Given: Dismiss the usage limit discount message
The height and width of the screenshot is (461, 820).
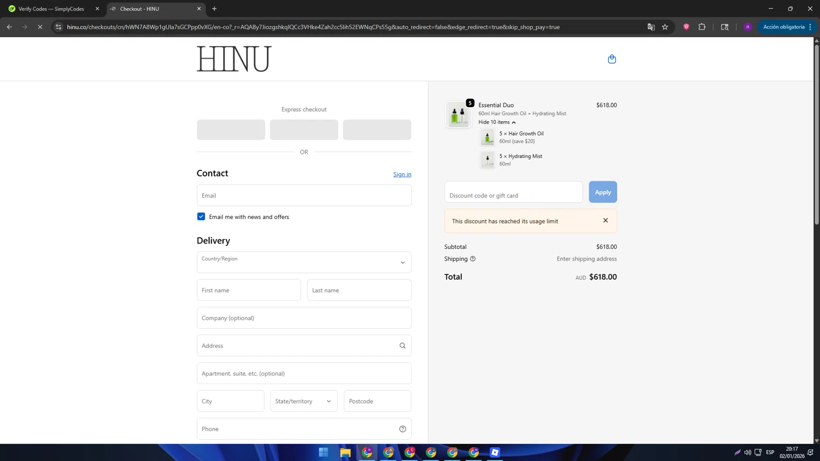Looking at the screenshot, I should pyautogui.click(x=605, y=221).
